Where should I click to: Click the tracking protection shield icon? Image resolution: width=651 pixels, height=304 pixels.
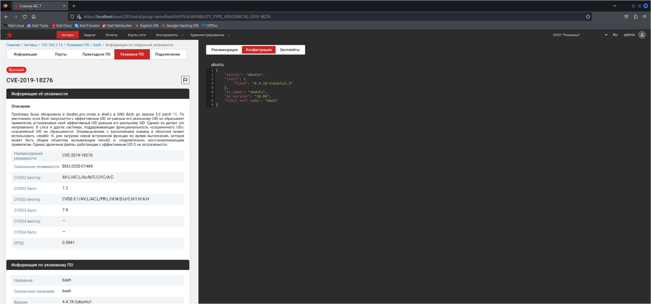click(72, 17)
